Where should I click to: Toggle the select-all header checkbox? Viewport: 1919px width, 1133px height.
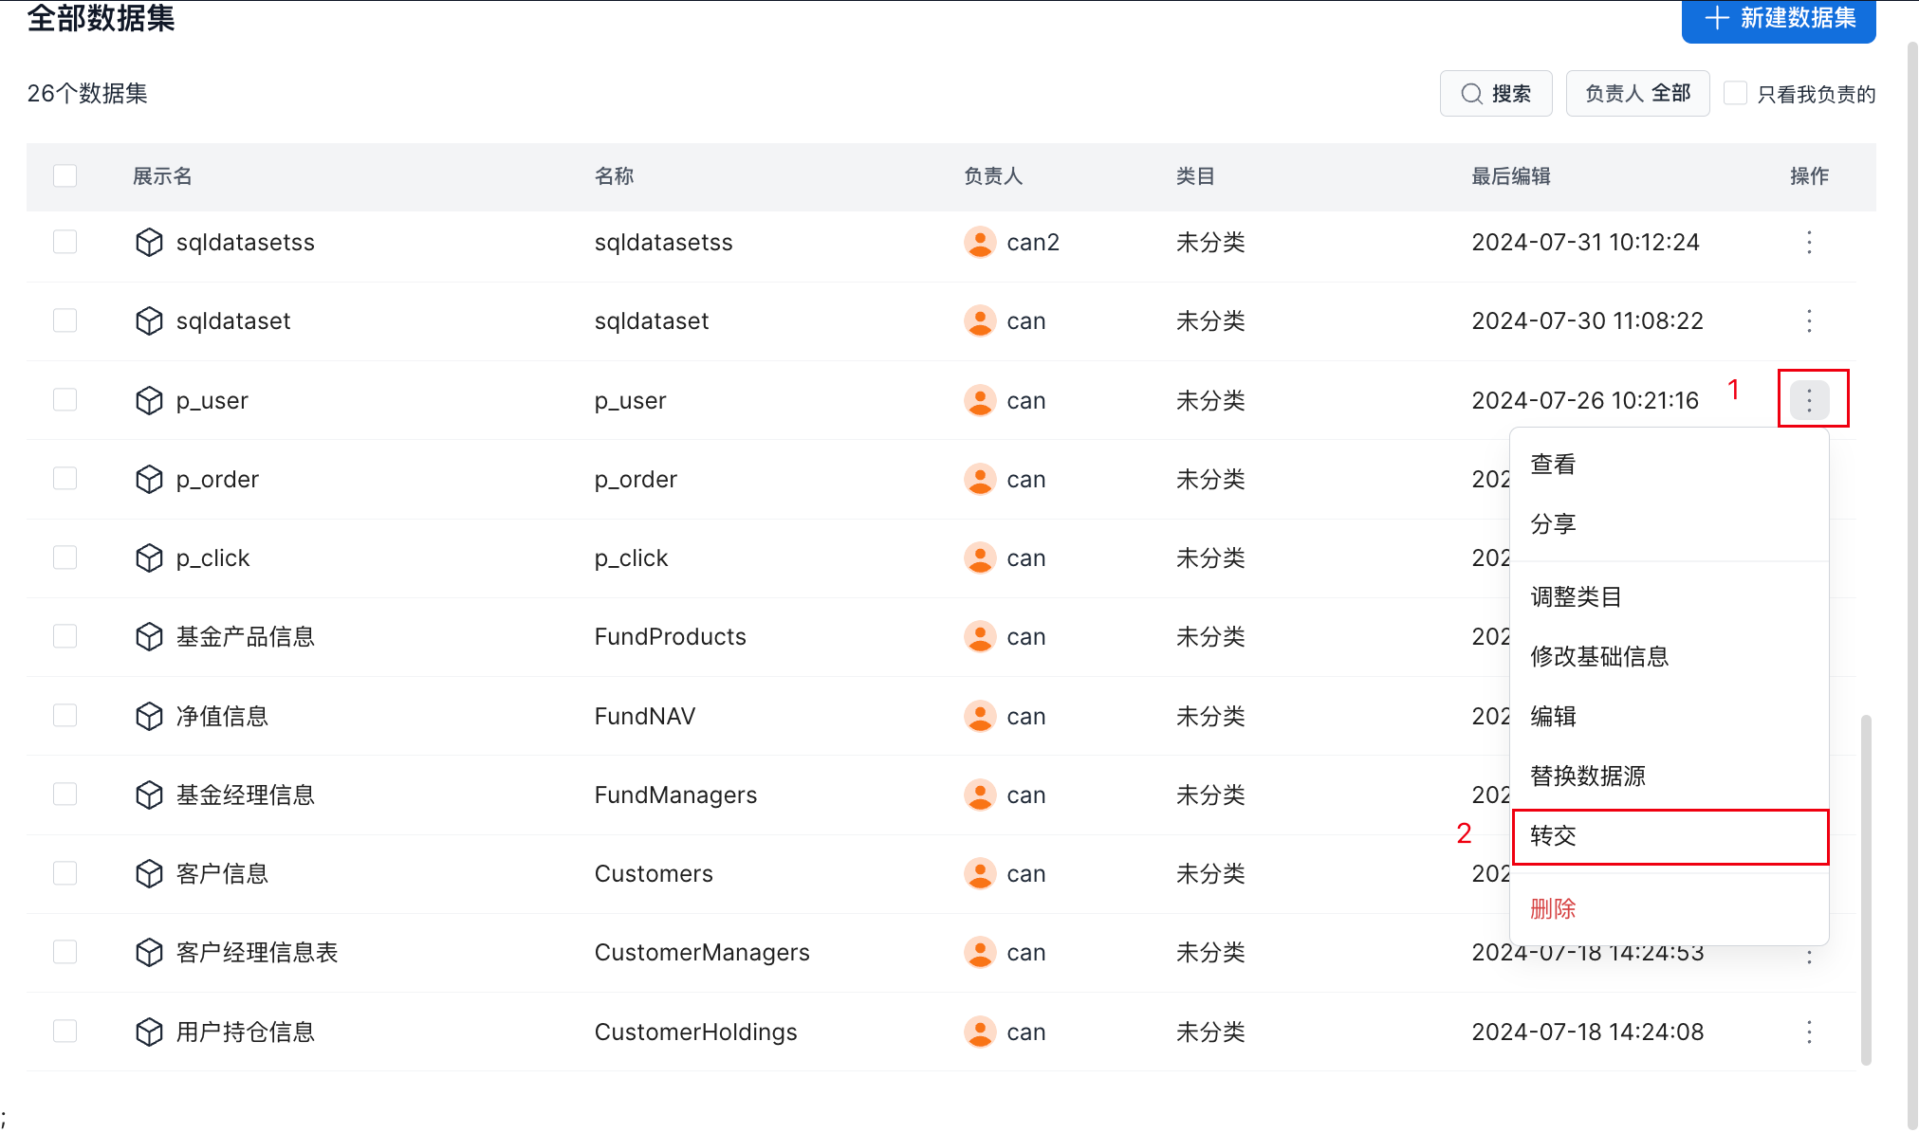[x=65, y=176]
